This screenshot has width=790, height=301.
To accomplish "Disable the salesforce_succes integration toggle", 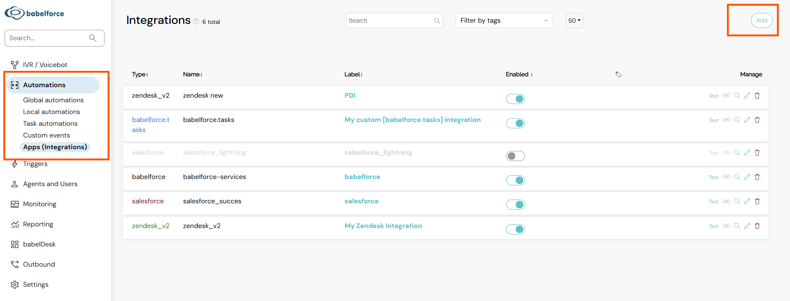I will [515, 205].
